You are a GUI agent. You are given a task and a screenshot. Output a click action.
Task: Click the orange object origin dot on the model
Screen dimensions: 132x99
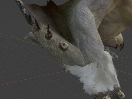pyautogui.click(x=98, y=64)
